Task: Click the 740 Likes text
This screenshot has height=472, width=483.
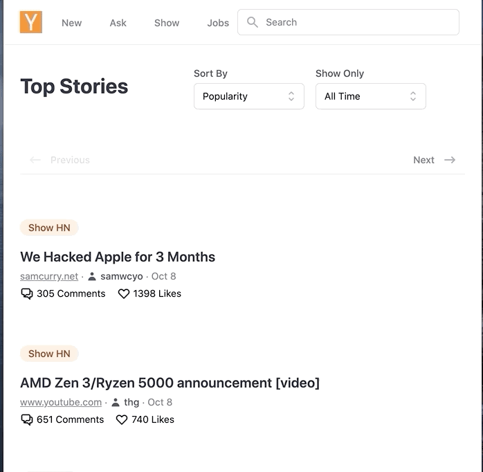Action: point(153,419)
